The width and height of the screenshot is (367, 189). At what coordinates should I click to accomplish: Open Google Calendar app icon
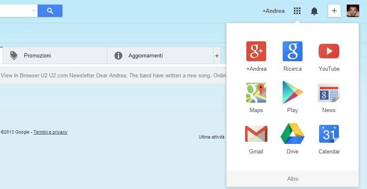click(329, 134)
